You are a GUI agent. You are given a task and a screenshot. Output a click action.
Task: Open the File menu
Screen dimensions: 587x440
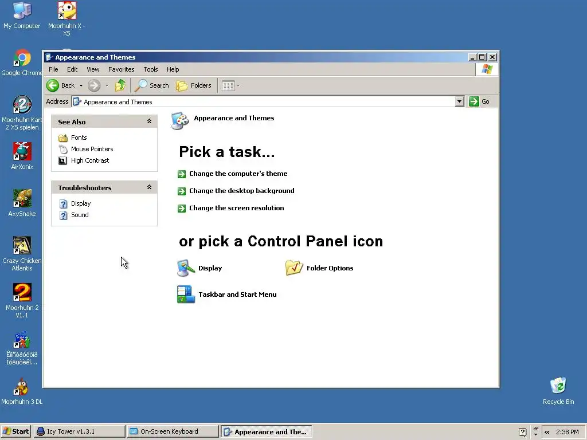(x=53, y=69)
